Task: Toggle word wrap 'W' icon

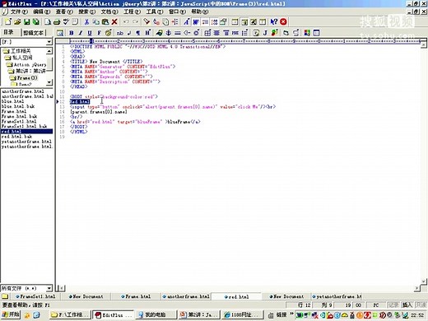Action: click(196, 21)
